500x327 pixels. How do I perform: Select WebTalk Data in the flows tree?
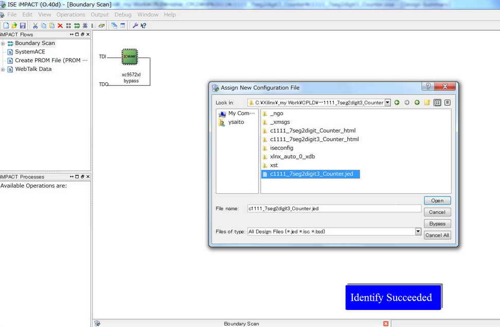click(33, 69)
